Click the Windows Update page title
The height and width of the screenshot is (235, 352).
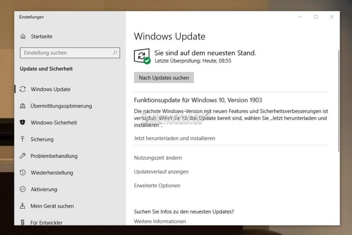pos(169,36)
